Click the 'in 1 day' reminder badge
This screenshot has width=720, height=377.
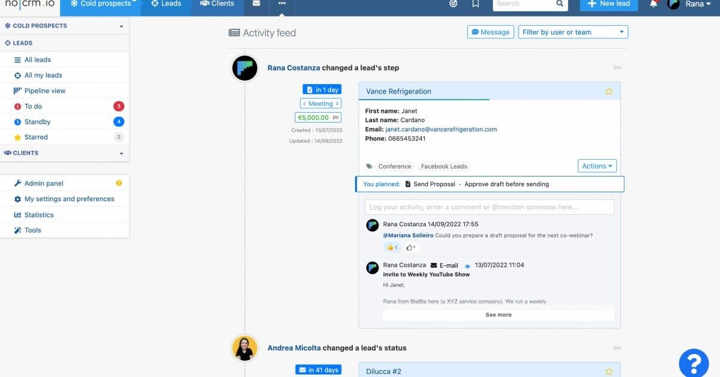click(x=322, y=89)
